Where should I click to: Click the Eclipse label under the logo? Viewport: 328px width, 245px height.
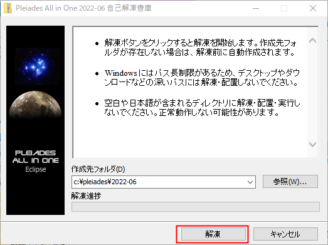tap(36, 169)
